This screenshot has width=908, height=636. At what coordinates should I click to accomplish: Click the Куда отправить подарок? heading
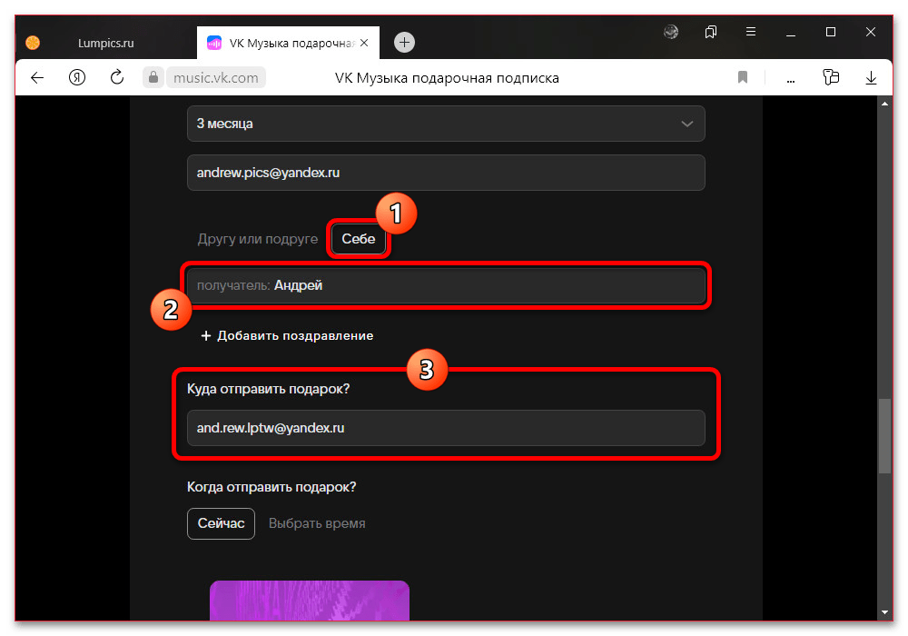(268, 389)
